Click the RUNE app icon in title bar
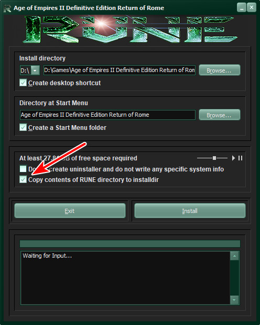The image size is (260, 325). pyautogui.click(x=7, y=8)
